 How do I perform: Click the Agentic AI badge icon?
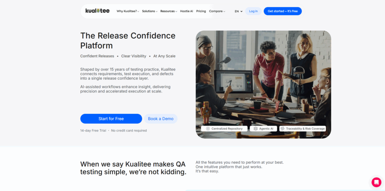click(x=256, y=129)
